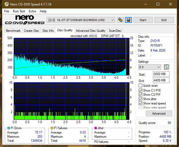179x147 pixels.
Task: Switch to the Benchmark tab
Action: tap(13, 31)
